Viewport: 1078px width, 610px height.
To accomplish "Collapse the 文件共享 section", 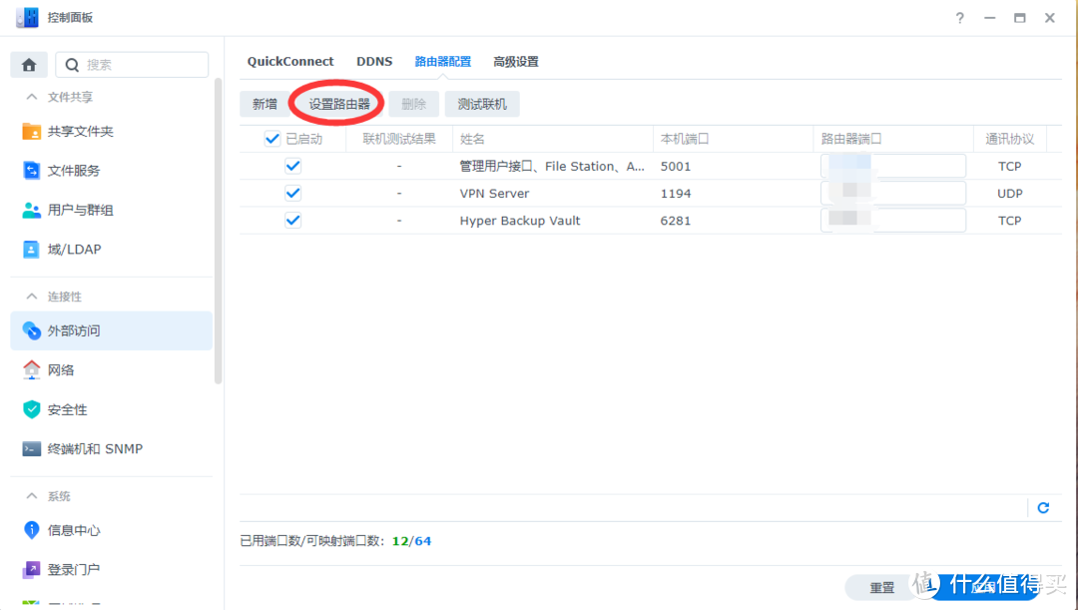I will coord(32,97).
